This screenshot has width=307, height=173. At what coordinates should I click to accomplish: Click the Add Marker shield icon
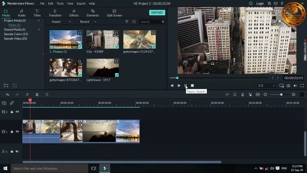pyautogui.click(x=235, y=95)
